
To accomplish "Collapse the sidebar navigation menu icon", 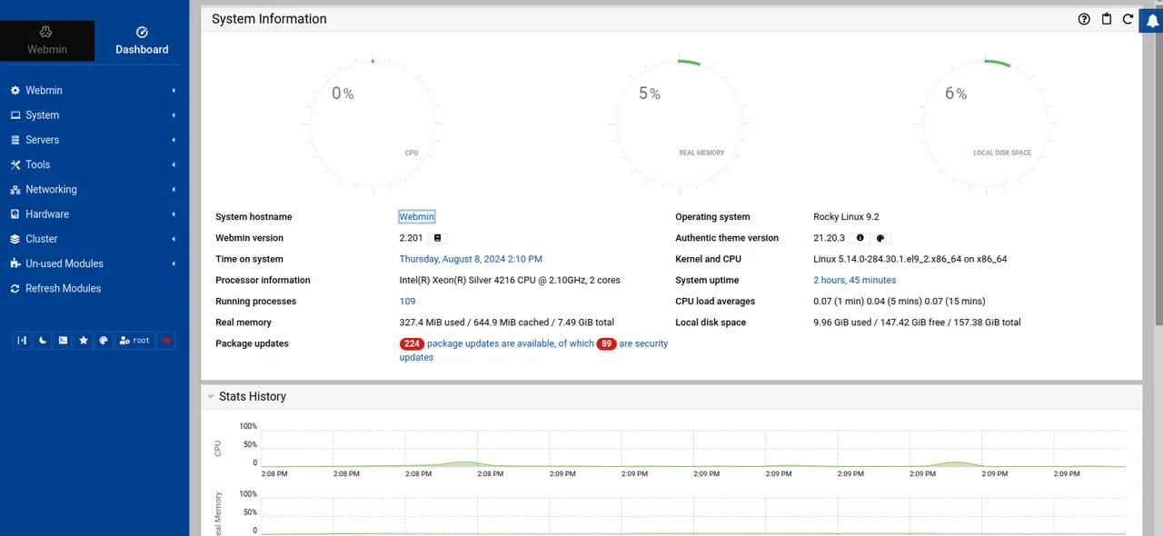I will (22, 341).
